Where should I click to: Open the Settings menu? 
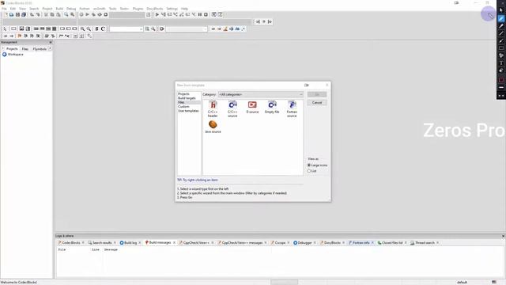172,9
